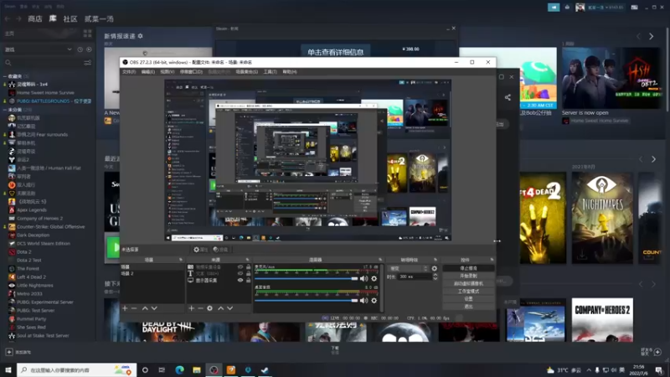Toggle recent activity clock icon in Steam library
The image size is (670, 377).
[80, 49]
